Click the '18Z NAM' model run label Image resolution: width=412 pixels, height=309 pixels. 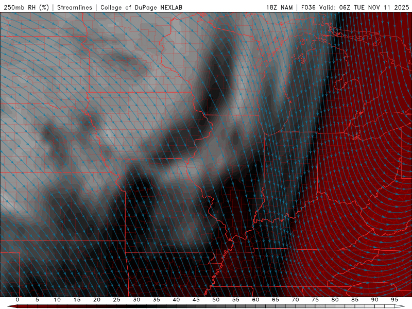(280, 7)
